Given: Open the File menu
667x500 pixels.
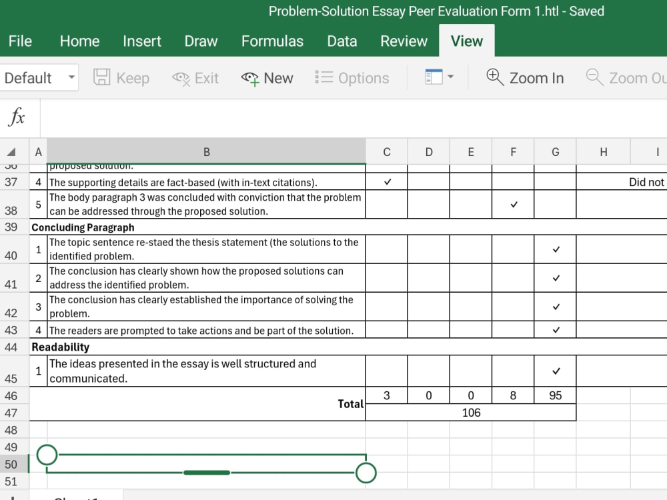Looking at the screenshot, I should point(20,41).
